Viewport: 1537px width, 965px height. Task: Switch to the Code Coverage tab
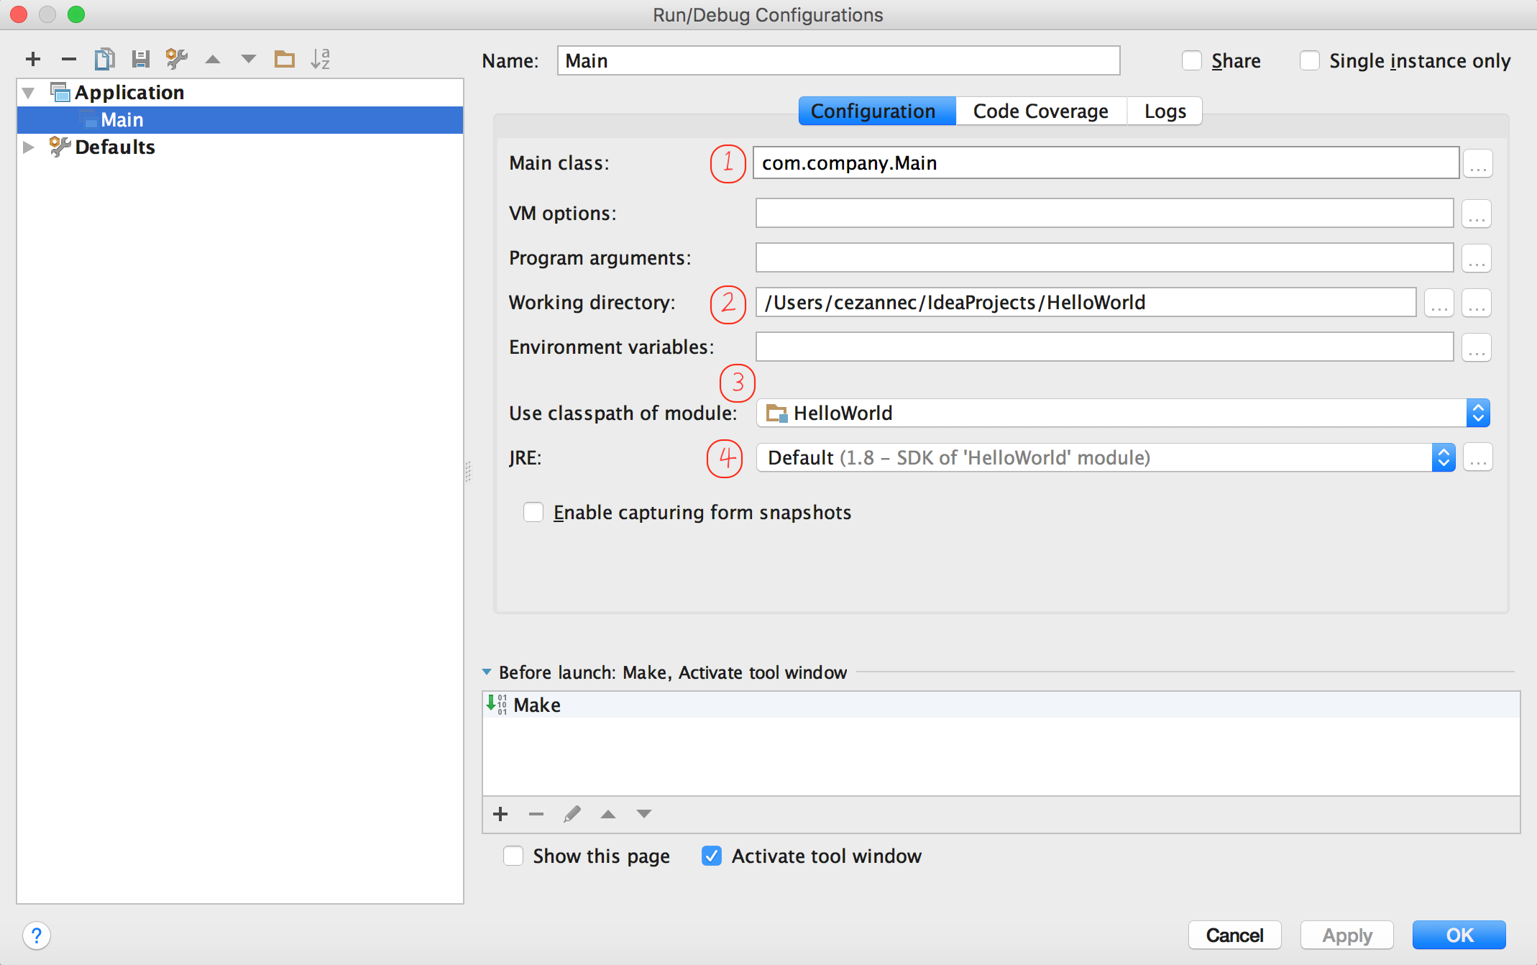click(1040, 111)
